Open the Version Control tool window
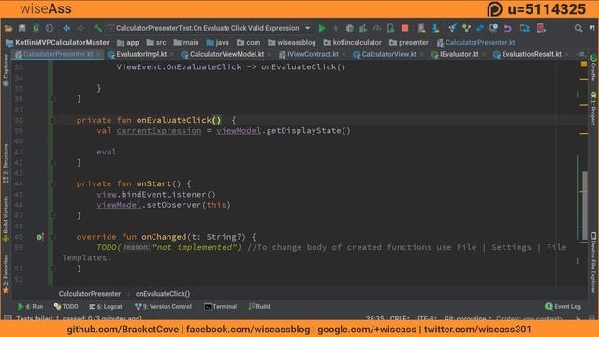The image size is (599, 337). 163,307
